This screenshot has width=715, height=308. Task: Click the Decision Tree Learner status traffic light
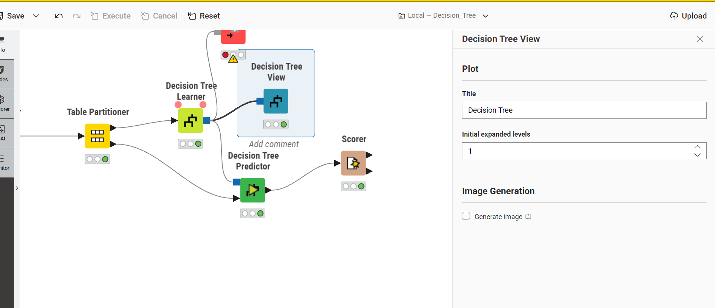190,144
